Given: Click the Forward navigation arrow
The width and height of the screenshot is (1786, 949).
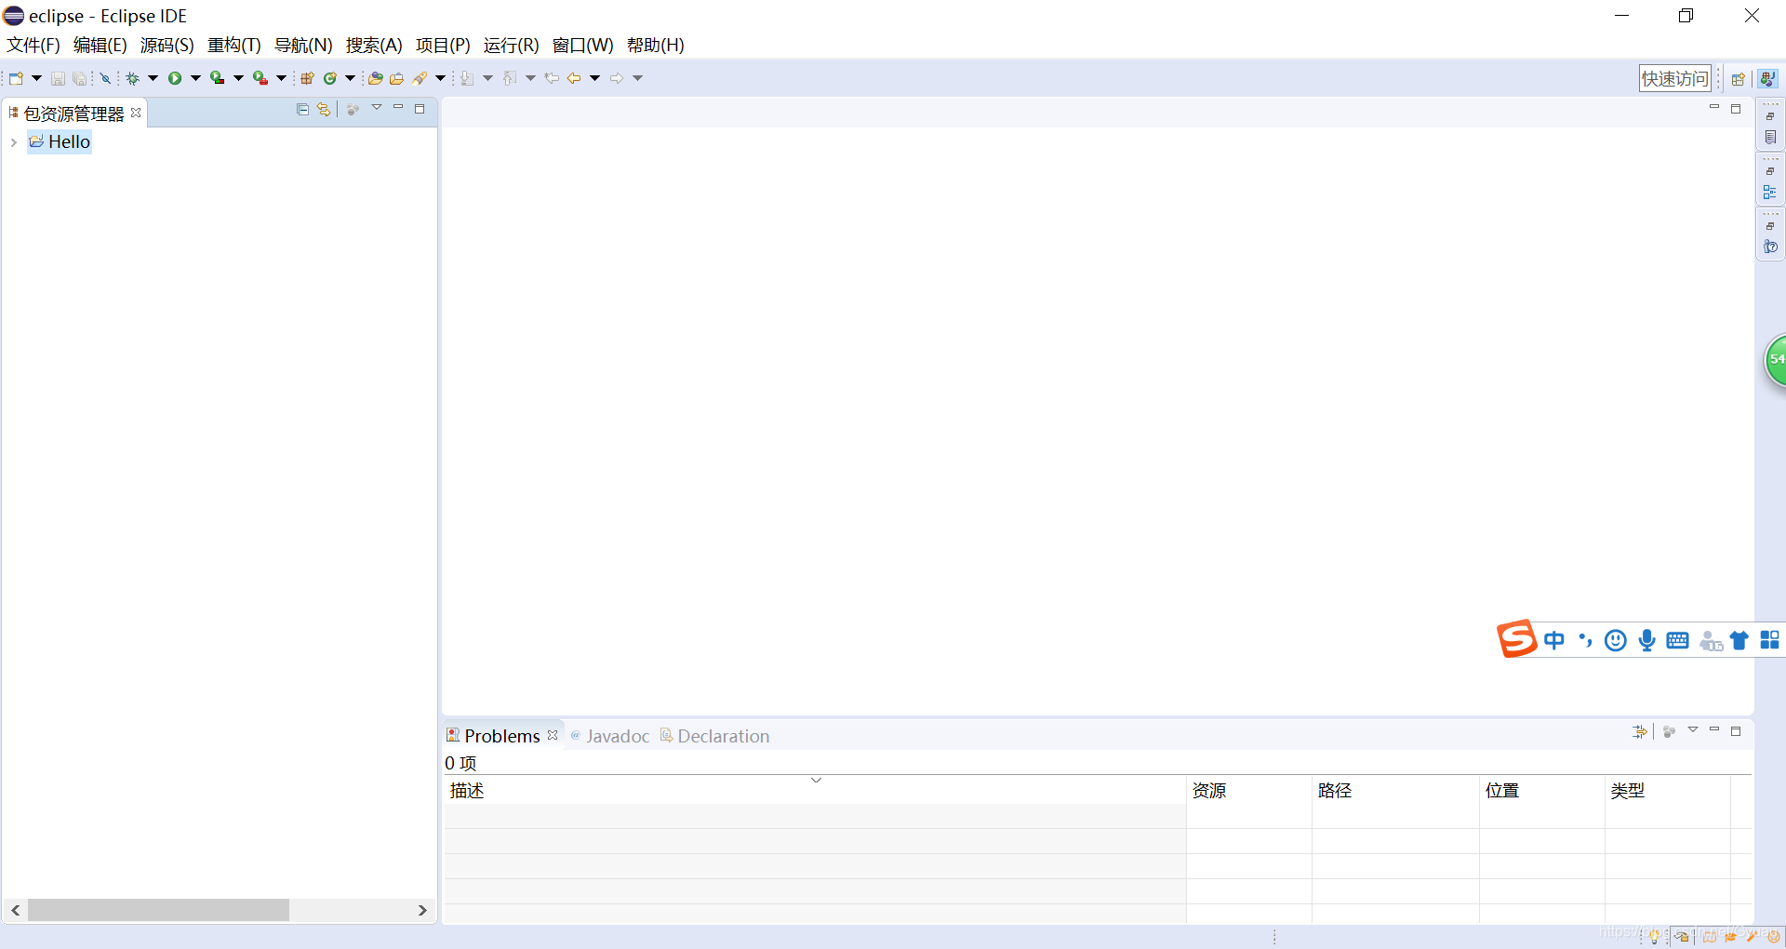Looking at the screenshot, I should click(x=617, y=78).
